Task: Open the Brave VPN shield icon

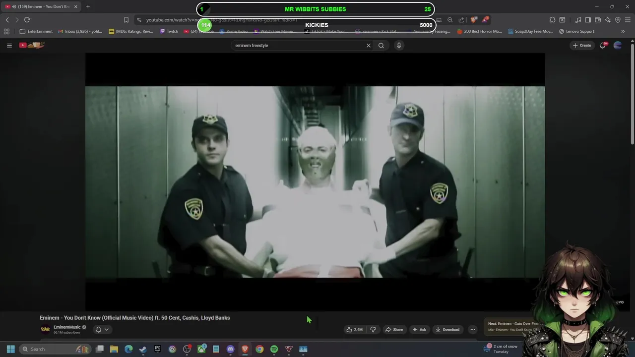Action: [618, 20]
